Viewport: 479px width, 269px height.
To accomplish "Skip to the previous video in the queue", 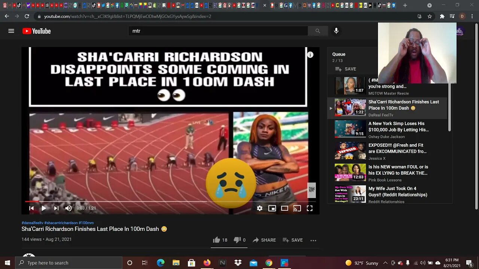I will tap(31, 208).
